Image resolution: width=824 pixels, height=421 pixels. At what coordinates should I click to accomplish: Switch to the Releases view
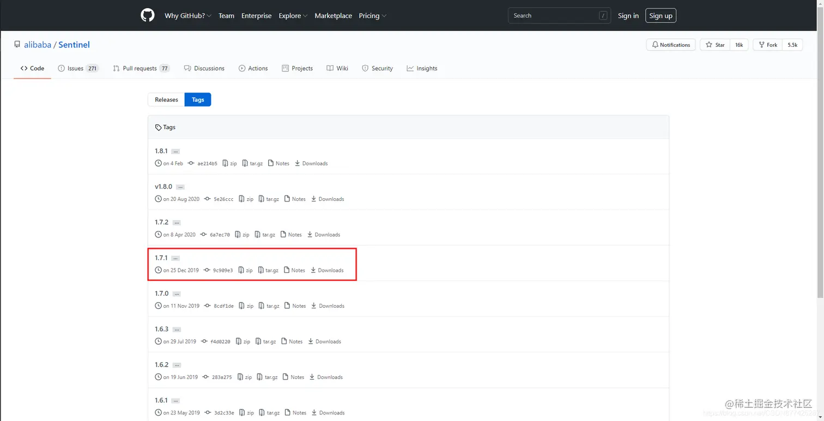point(166,100)
